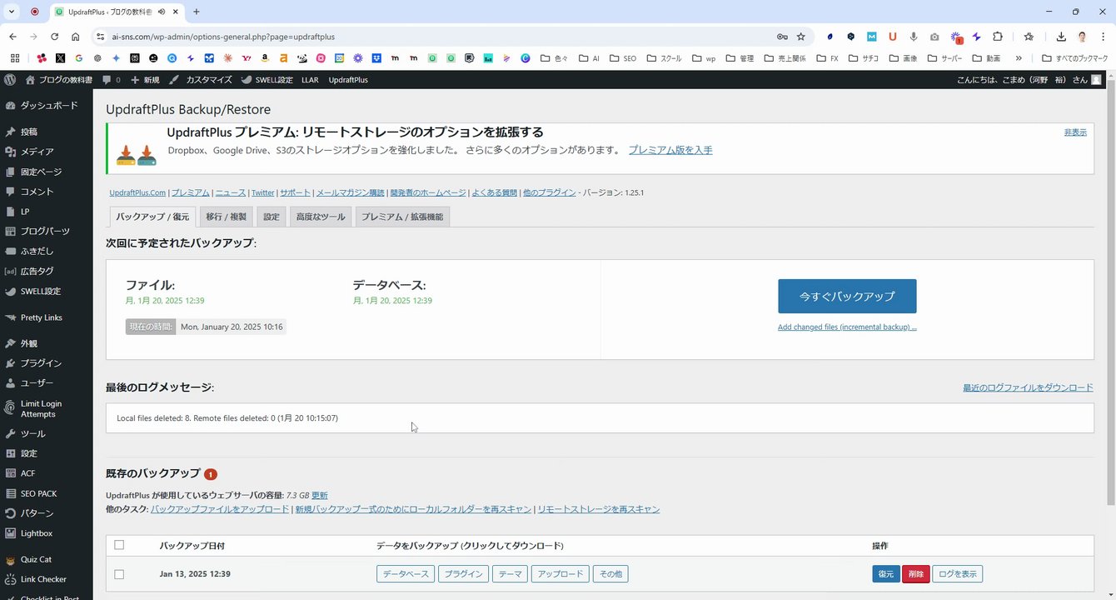Click the red 削除 button
The width and height of the screenshot is (1116, 600).
tap(916, 574)
